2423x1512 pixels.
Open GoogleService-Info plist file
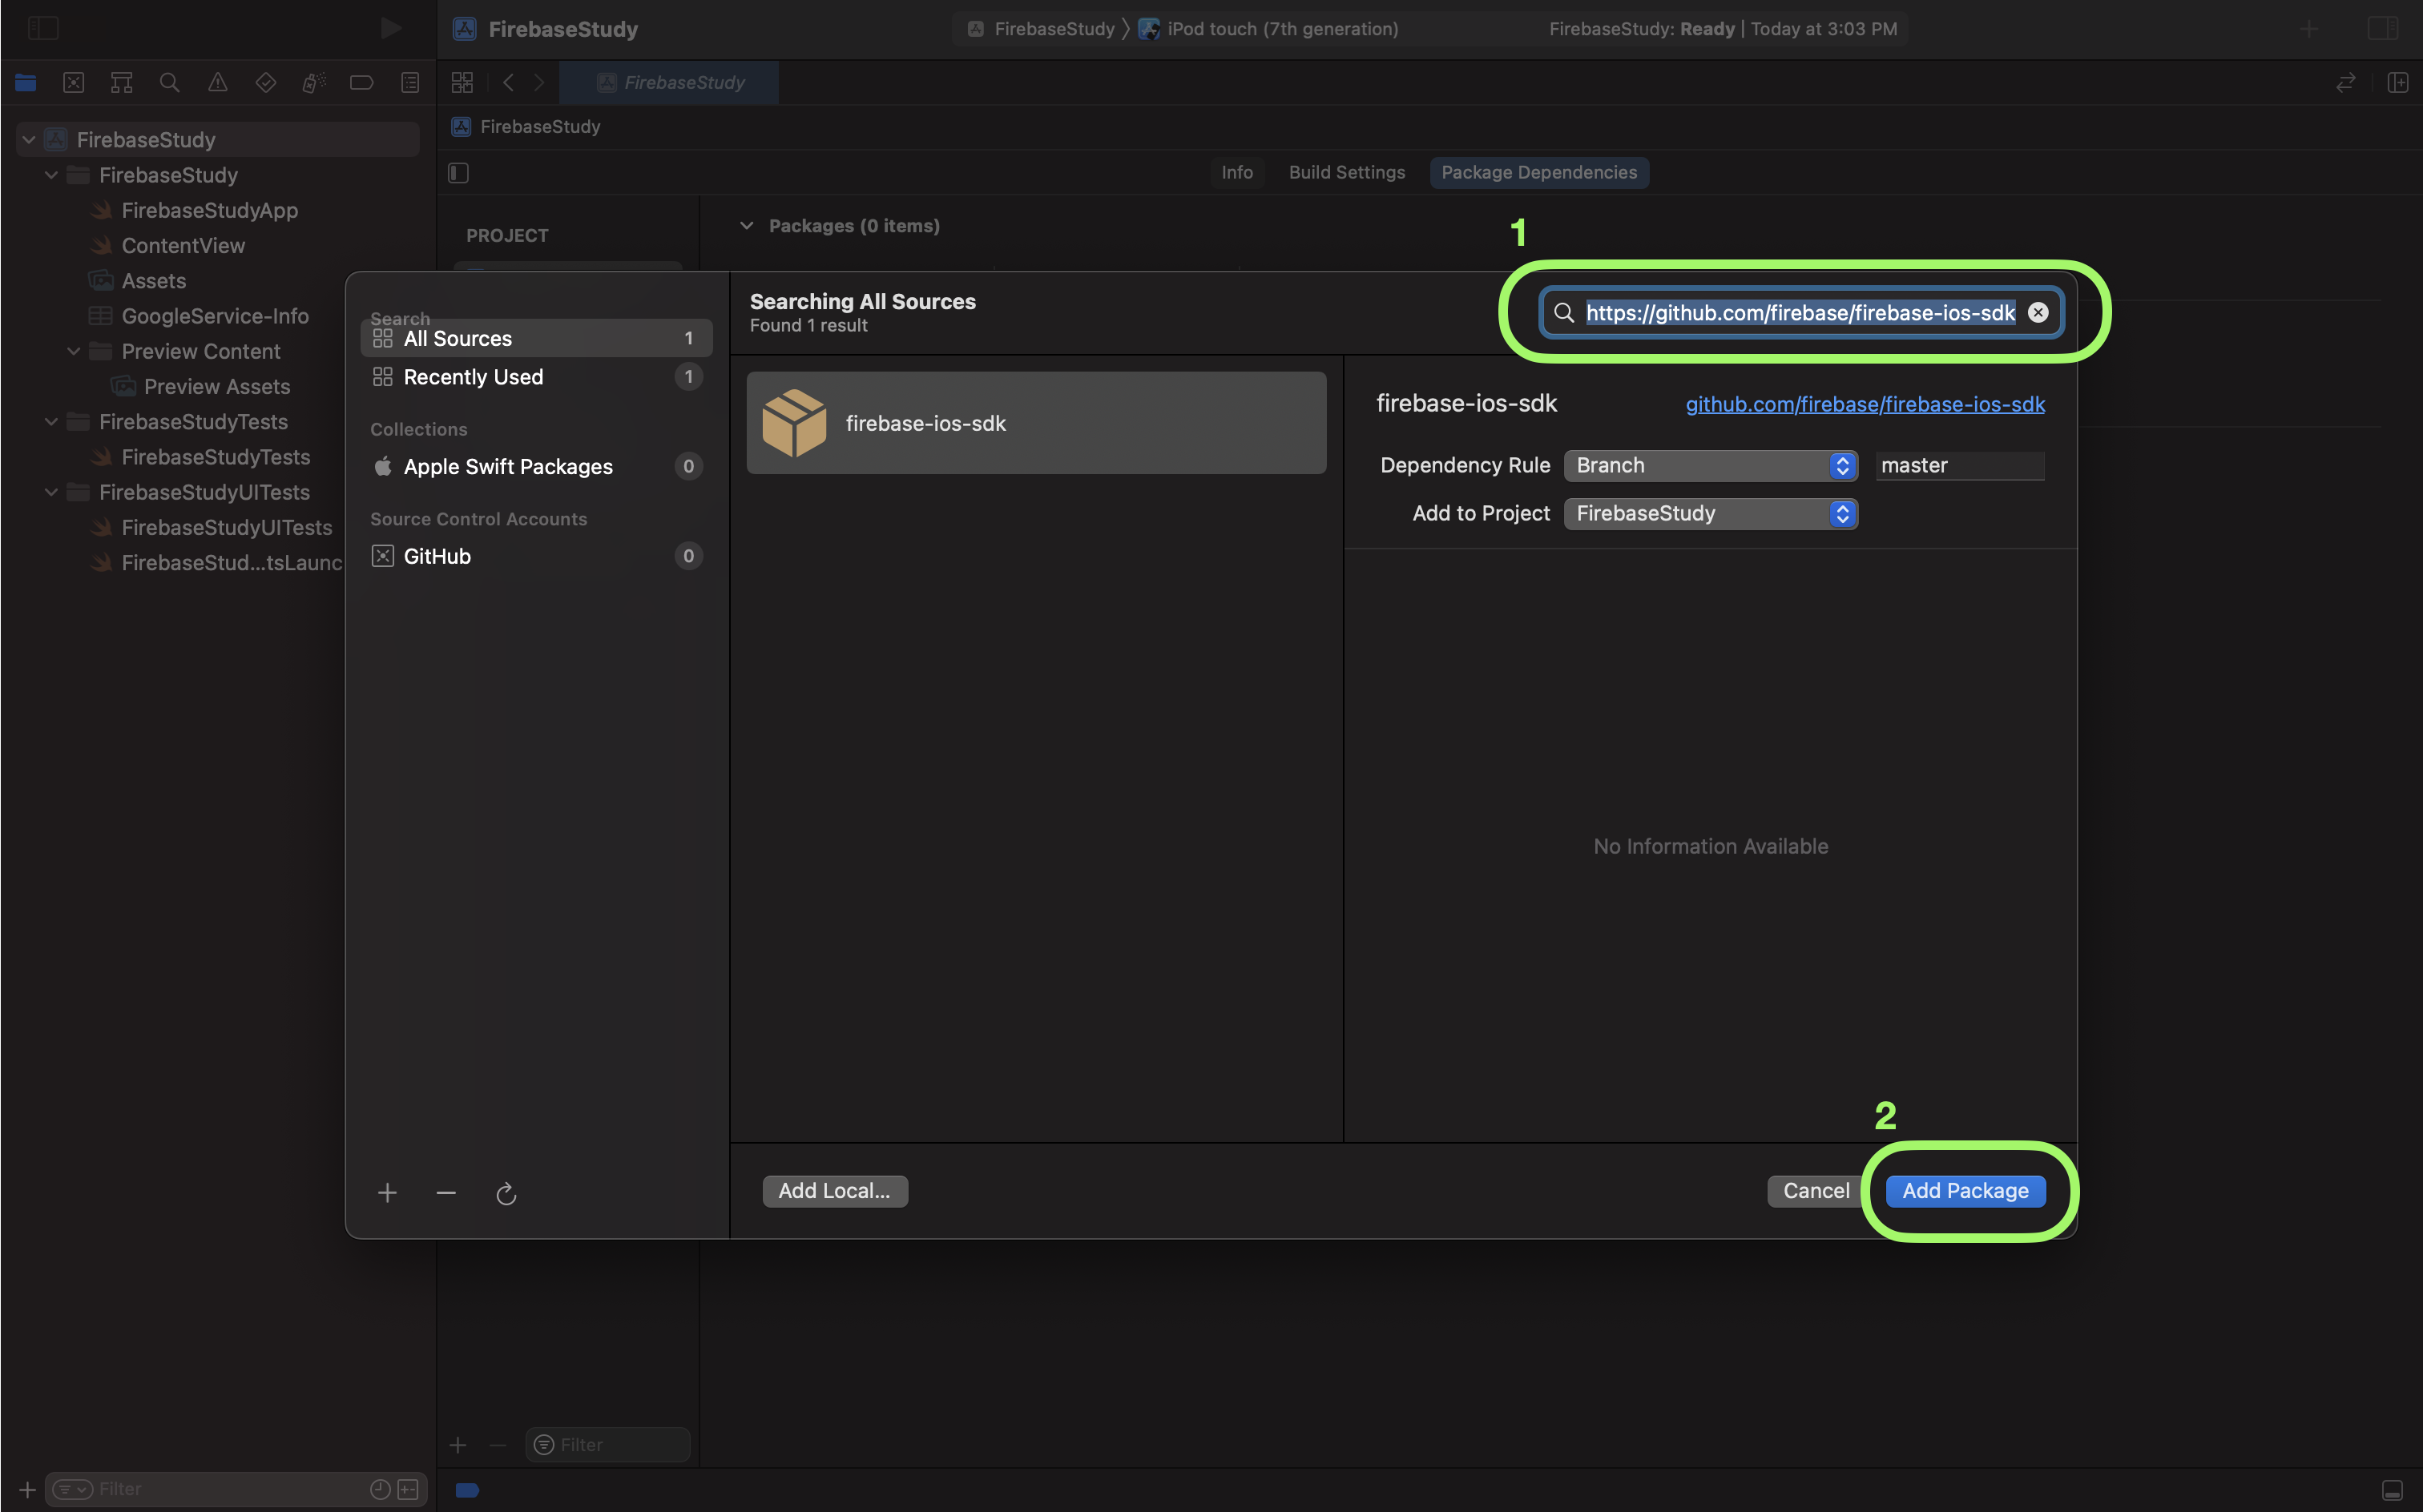pyautogui.click(x=214, y=316)
